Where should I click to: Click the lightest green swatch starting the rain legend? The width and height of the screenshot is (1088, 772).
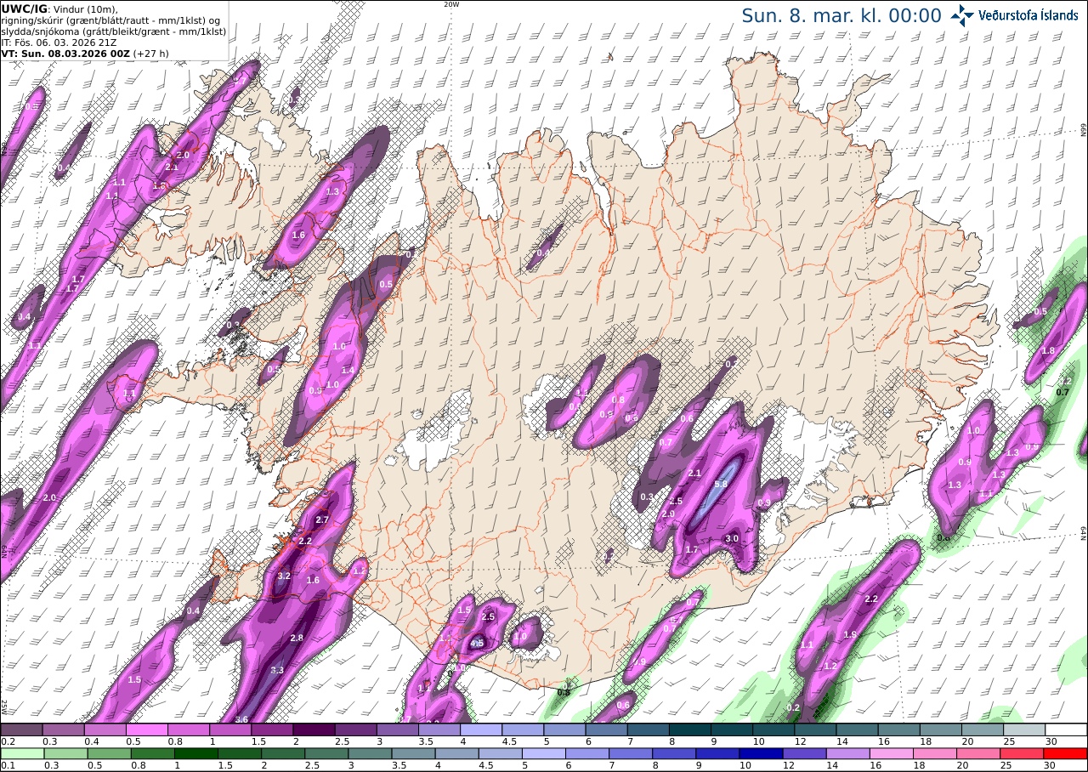pos(21,753)
